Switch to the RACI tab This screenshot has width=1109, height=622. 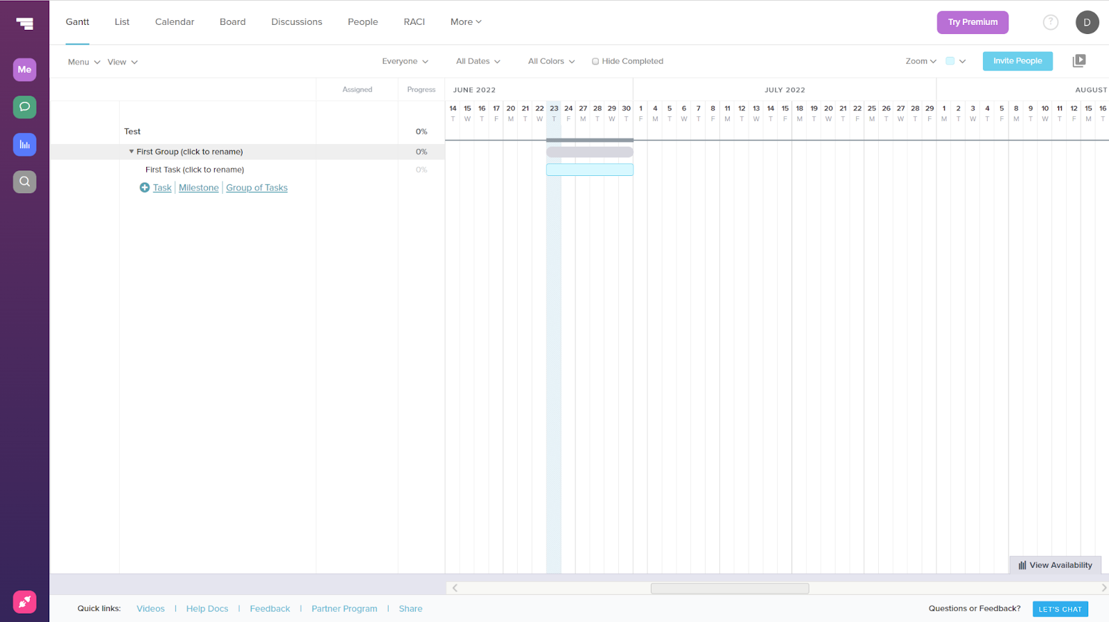(x=414, y=22)
